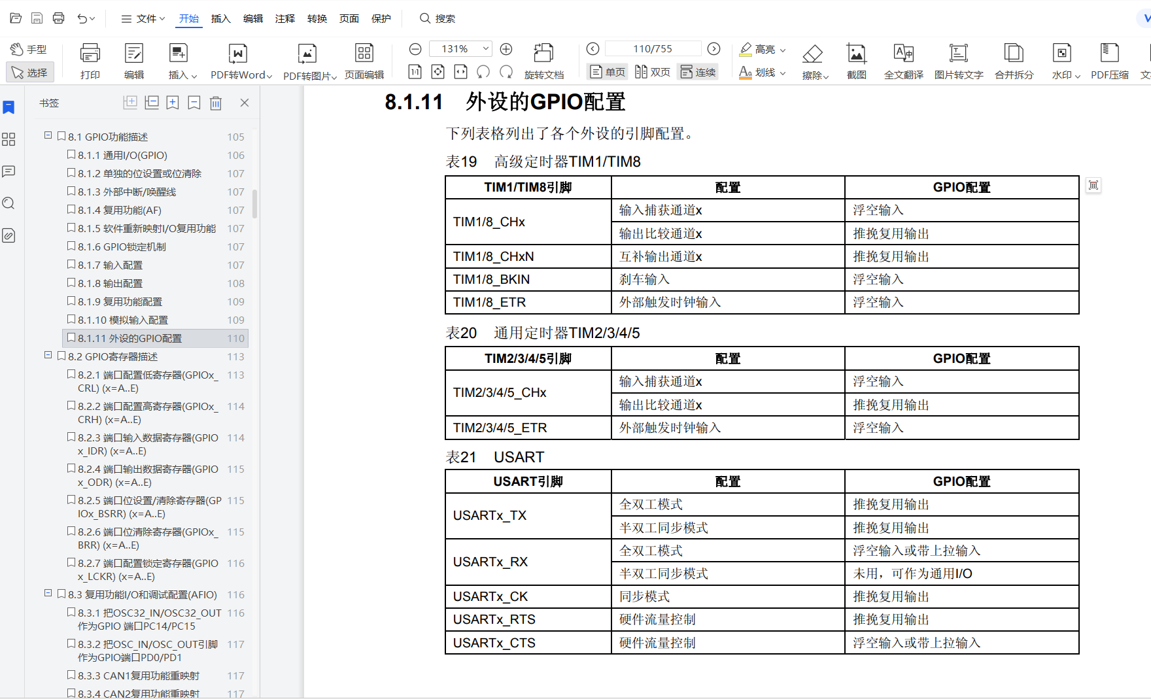The width and height of the screenshot is (1151, 699).
Task: Toggle Continuous (连续) scrolling view
Action: (698, 72)
